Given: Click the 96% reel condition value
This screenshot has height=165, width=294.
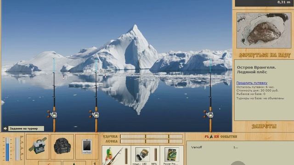Looking at the screenshot, I should pyautogui.click(x=154, y=164).
